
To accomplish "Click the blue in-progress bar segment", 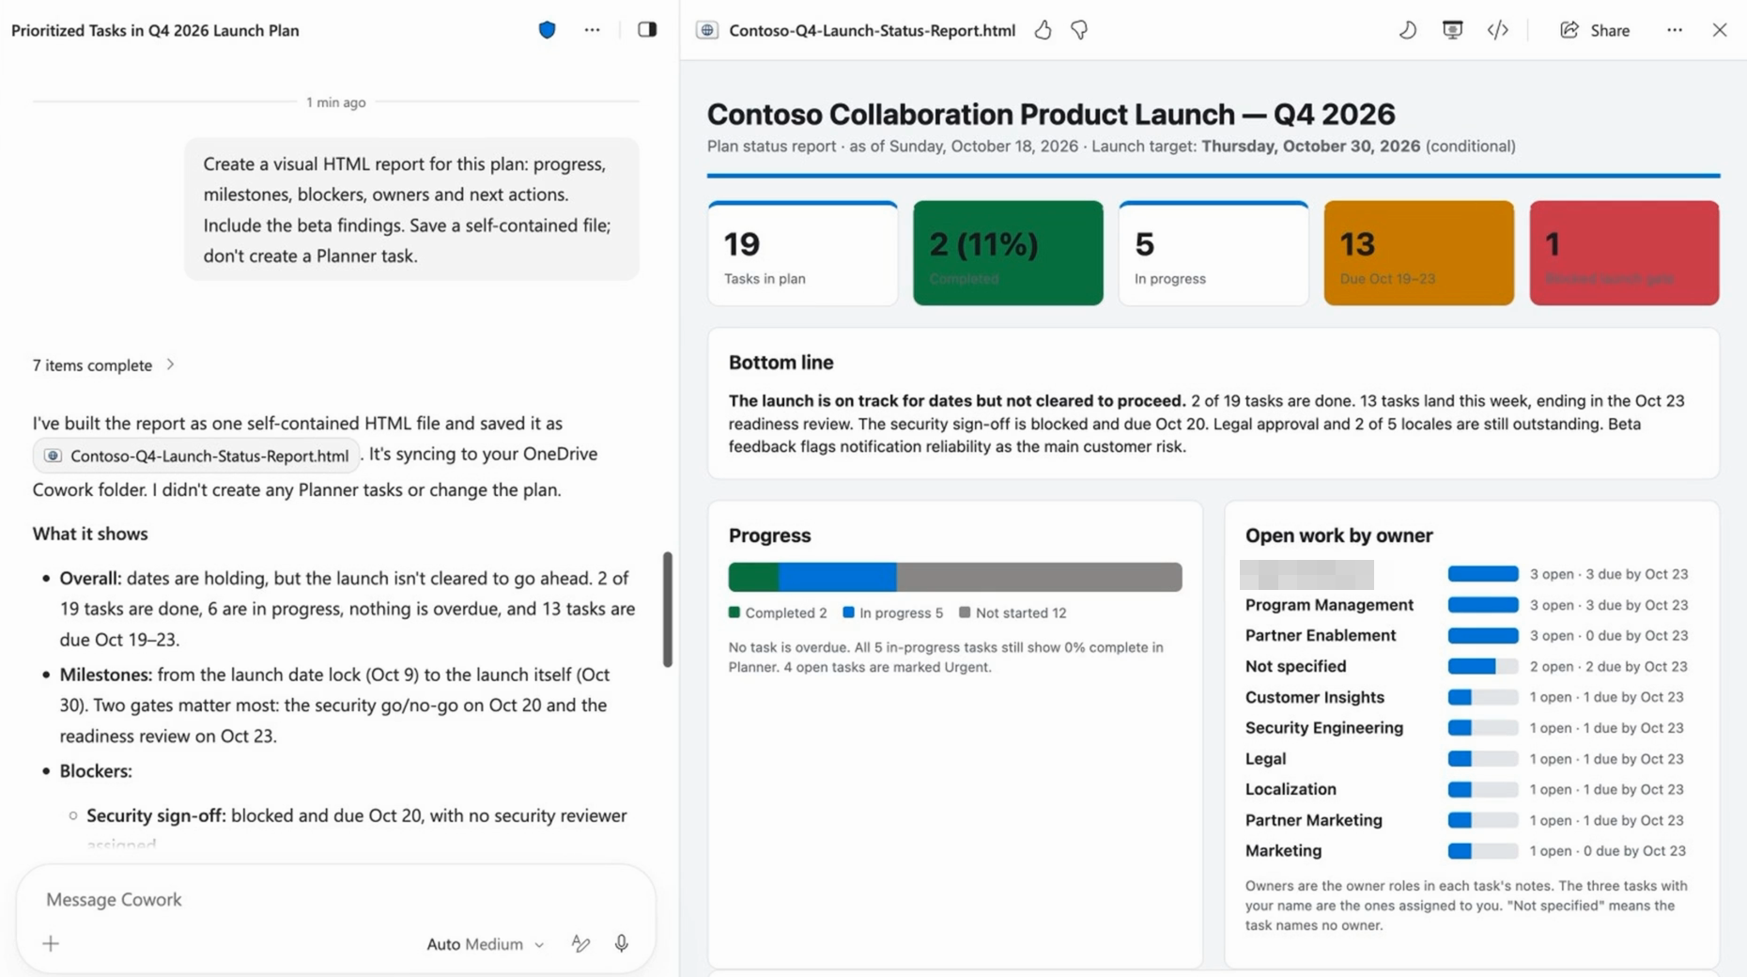I will [838, 577].
